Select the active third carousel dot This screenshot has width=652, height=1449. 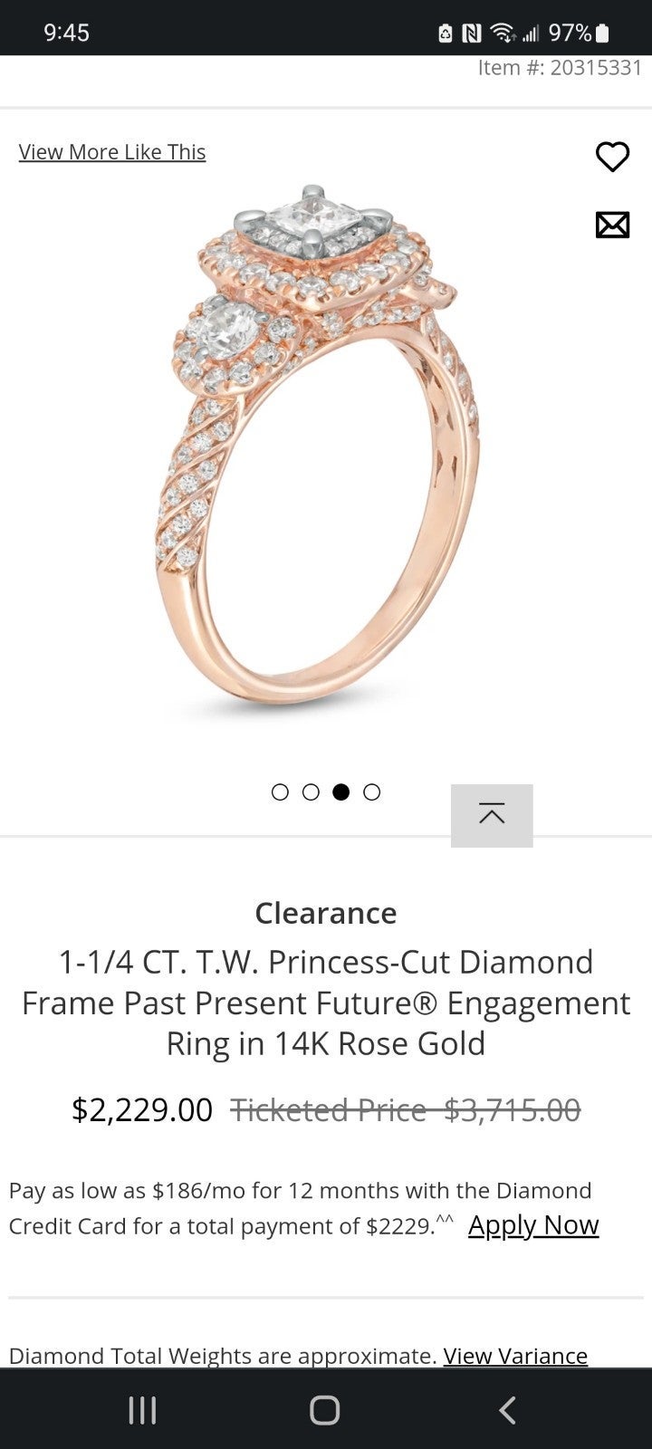pyautogui.click(x=341, y=792)
